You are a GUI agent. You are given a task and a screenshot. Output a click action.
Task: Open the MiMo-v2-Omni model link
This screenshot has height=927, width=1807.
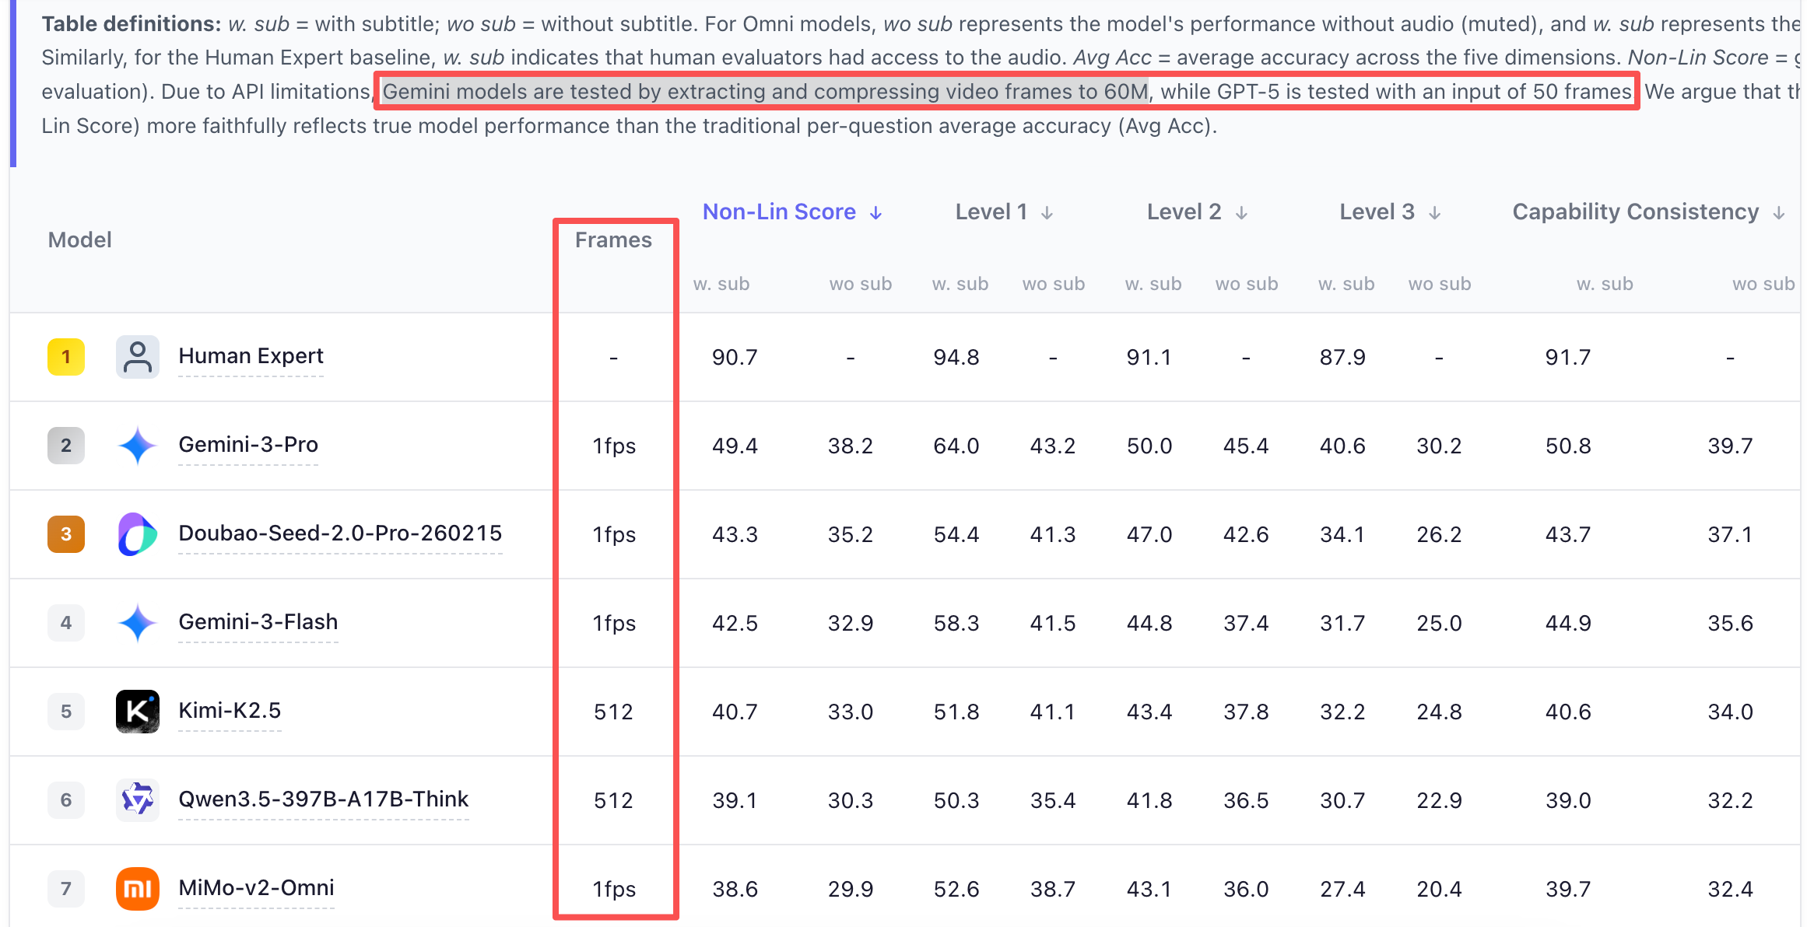pyautogui.click(x=256, y=888)
